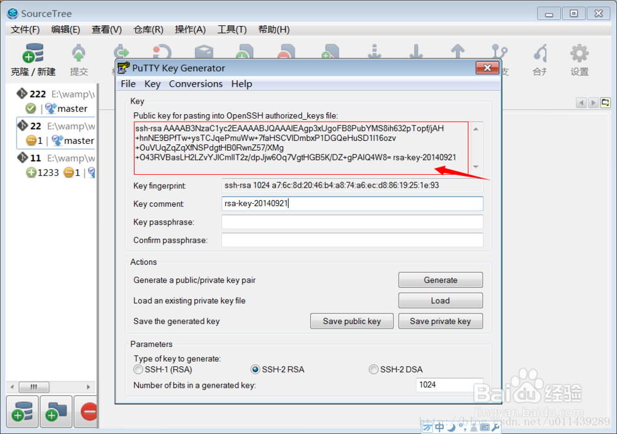The width and height of the screenshot is (617, 434).
Task: Click the Commit (提交) toolbar icon
Action: pos(78,54)
